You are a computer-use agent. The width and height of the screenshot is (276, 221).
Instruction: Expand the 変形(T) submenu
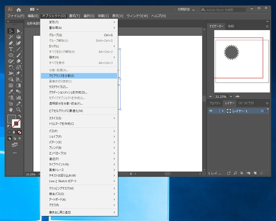[x=79, y=22]
